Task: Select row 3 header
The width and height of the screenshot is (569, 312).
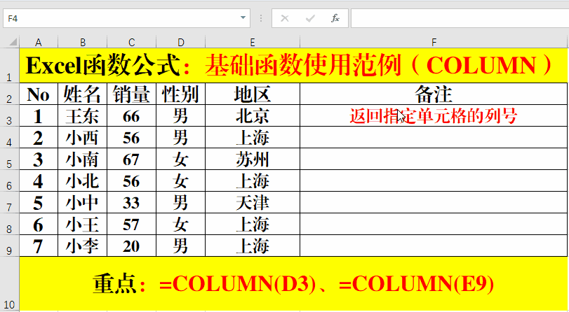Action: click(9, 116)
